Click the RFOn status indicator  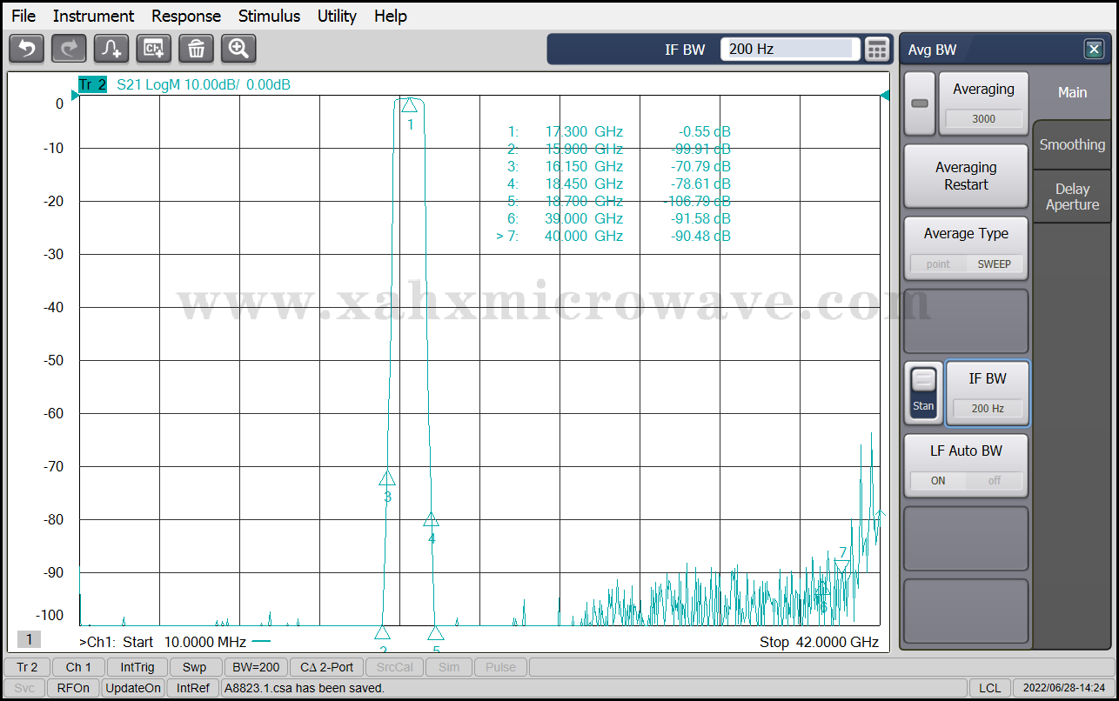(73, 688)
